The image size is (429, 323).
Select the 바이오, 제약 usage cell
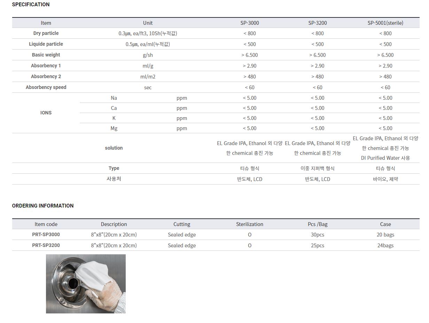click(385, 179)
